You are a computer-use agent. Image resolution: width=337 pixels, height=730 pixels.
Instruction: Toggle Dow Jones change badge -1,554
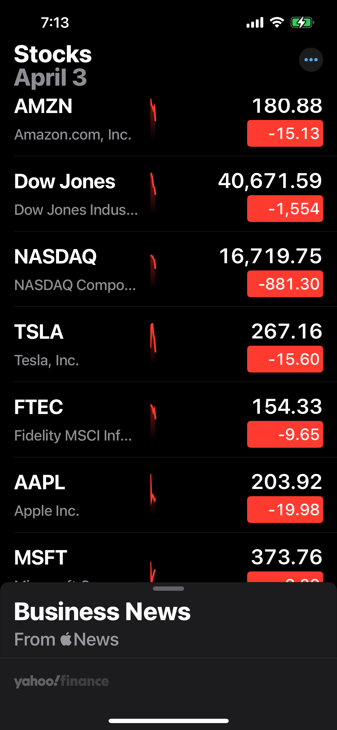click(x=285, y=209)
